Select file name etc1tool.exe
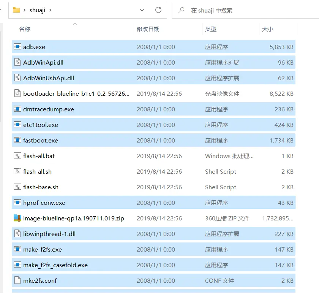The image size is (319, 293). pos(41,125)
